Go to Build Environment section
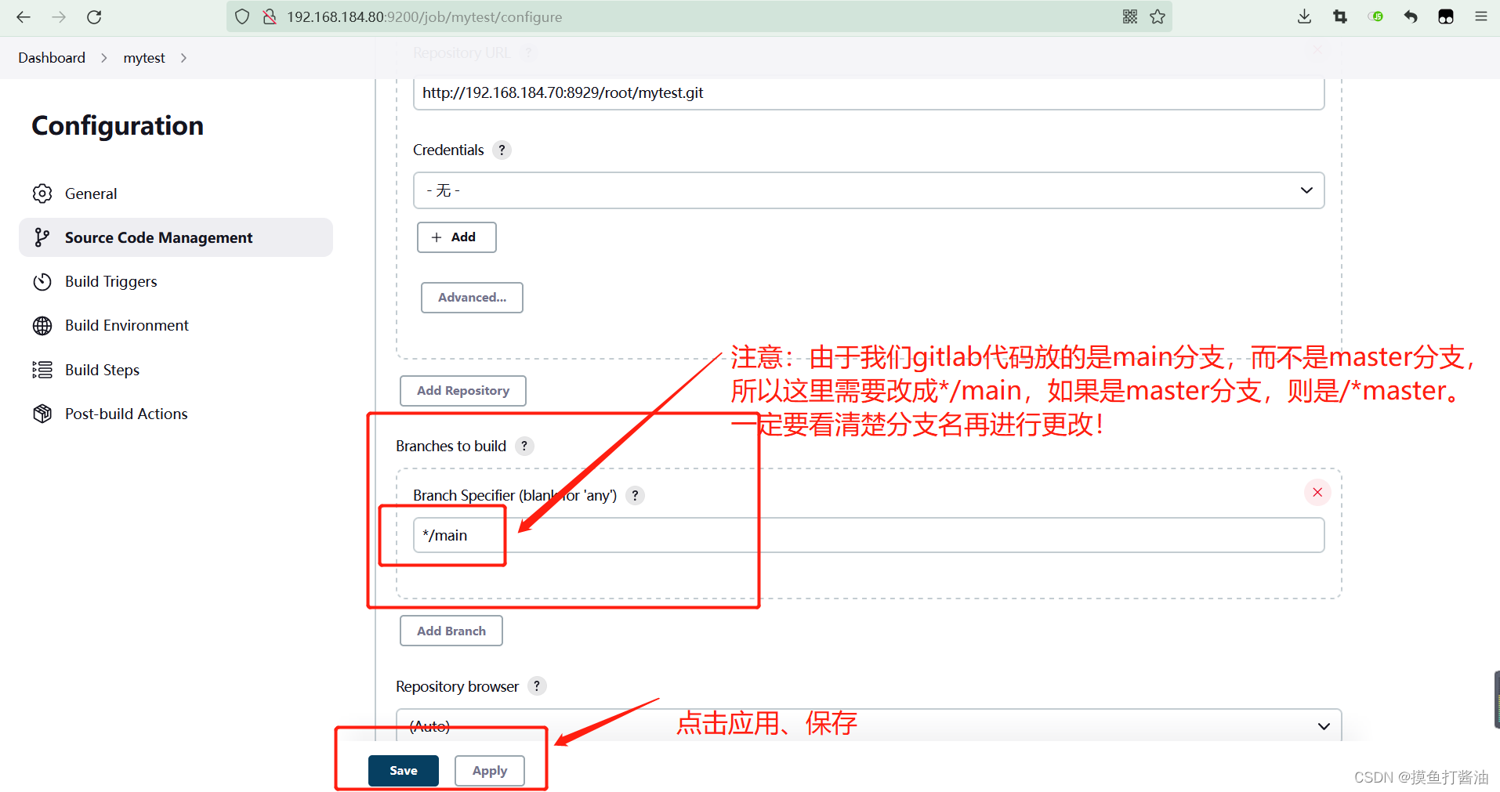This screenshot has width=1500, height=792. pyautogui.click(x=176, y=325)
